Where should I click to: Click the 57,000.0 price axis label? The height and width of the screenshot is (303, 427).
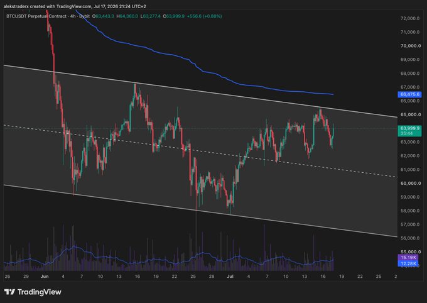(x=410, y=224)
